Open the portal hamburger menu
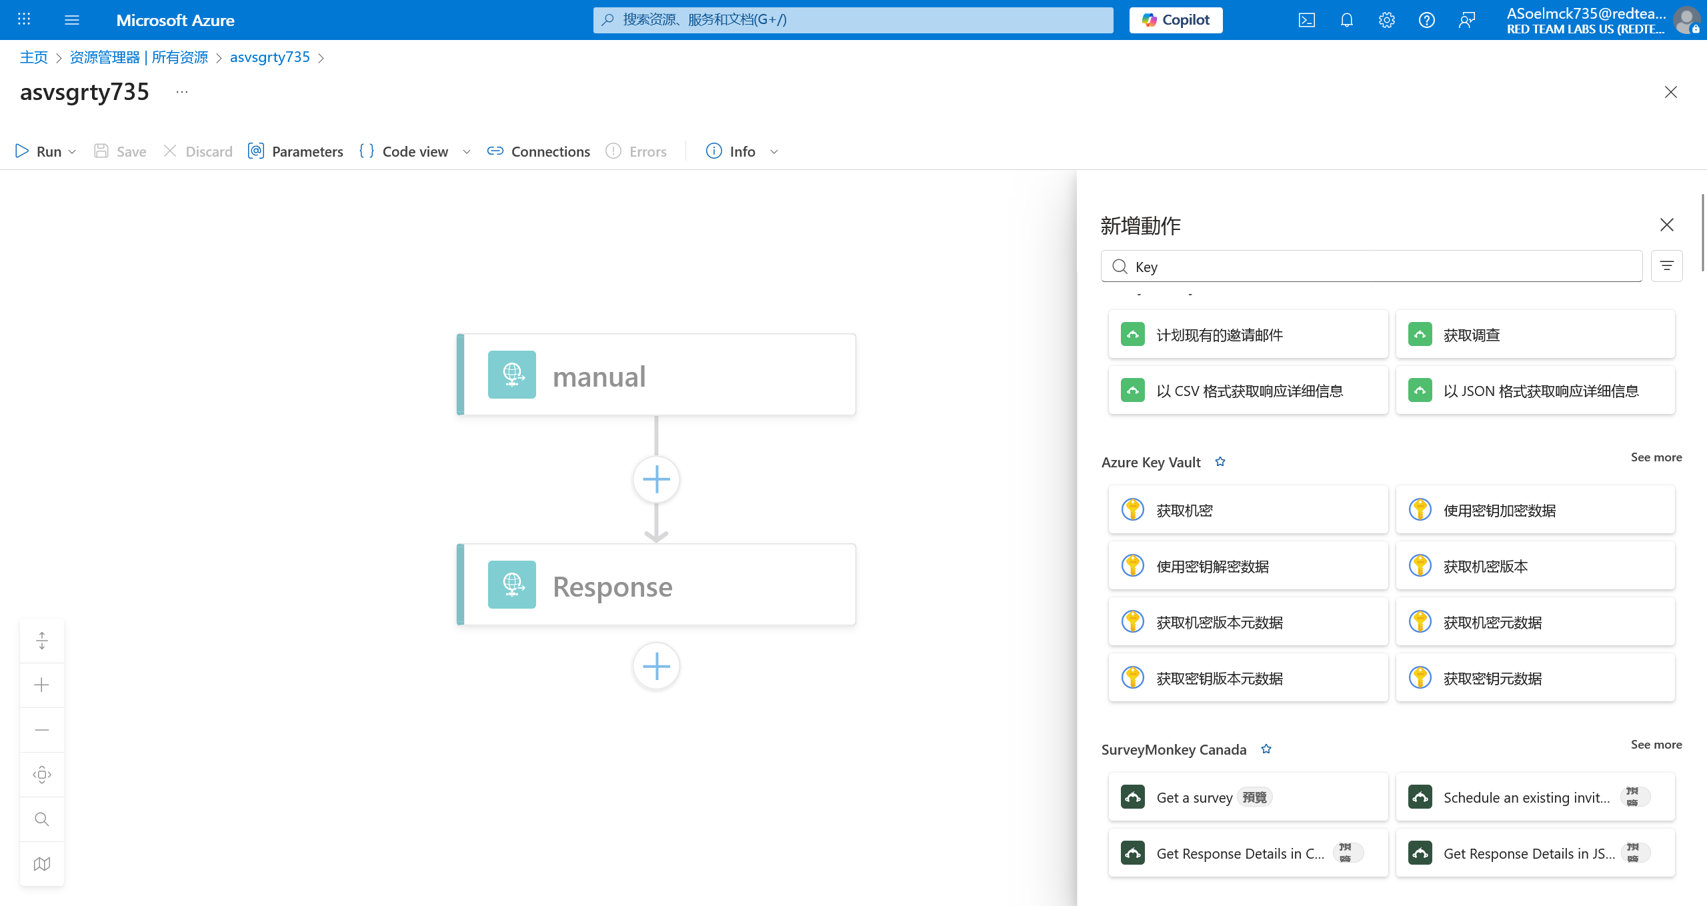1707x906 pixels. tap(72, 20)
